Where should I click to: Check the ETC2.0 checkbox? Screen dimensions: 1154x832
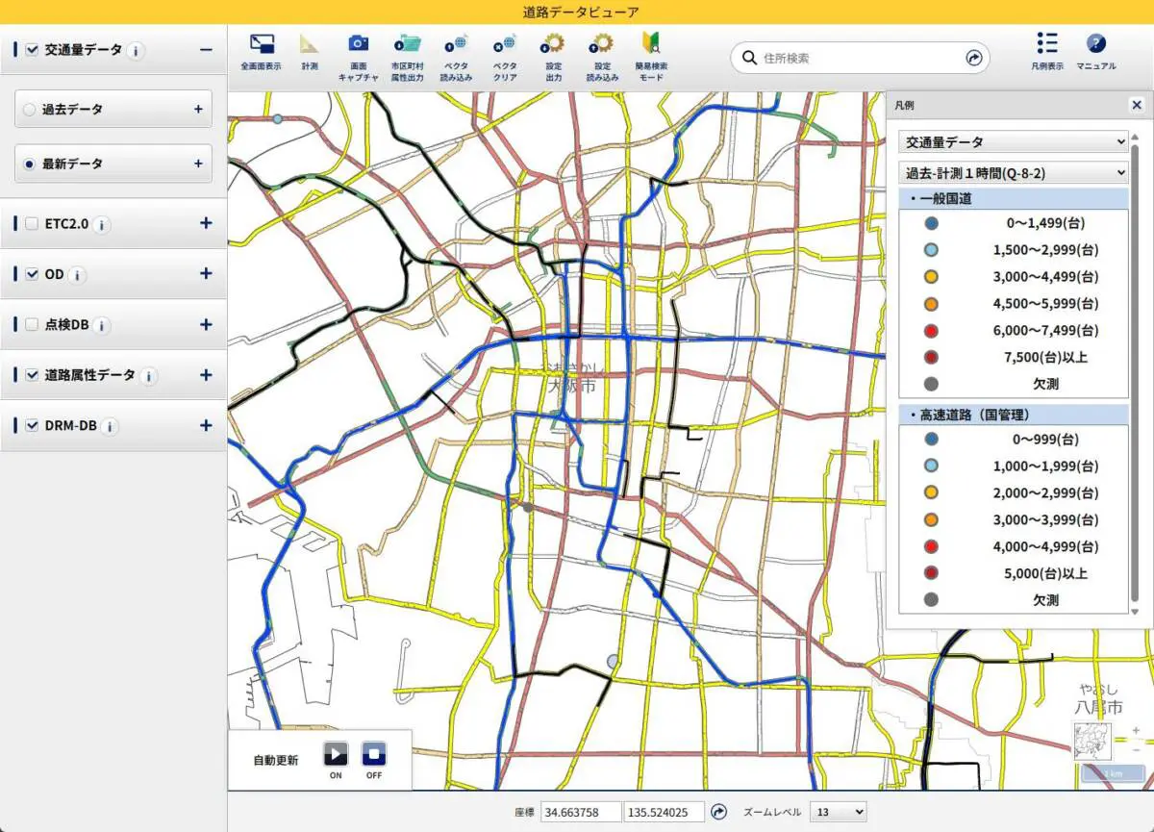[x=33, y=223]
